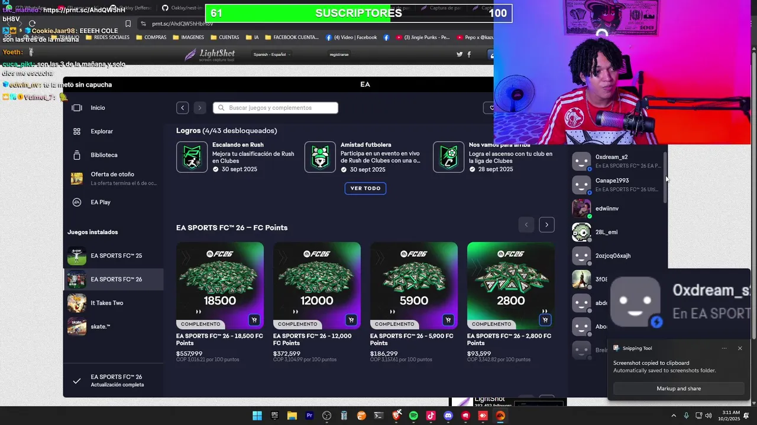757x425 pixels.
Task: Open LightShot Facebook icon
Action: (x=469, y=54)
